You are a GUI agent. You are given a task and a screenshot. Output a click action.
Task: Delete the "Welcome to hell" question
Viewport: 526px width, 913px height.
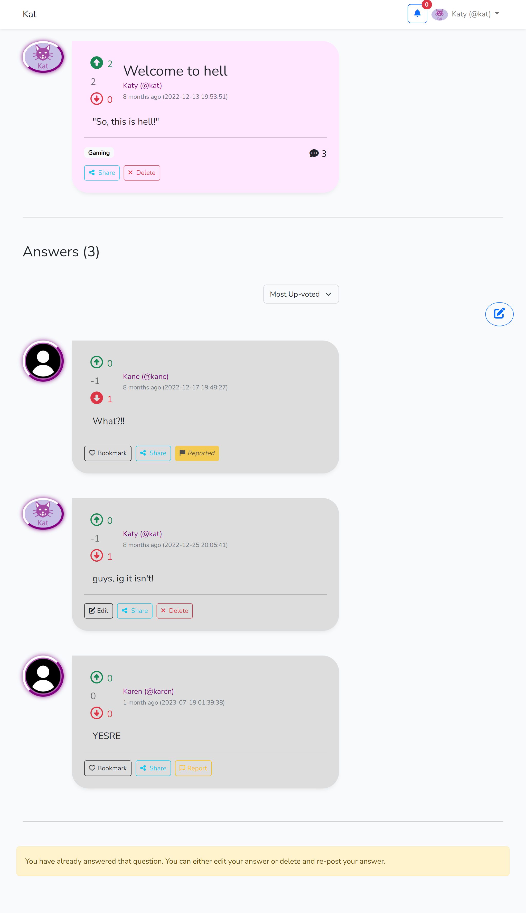142,173
